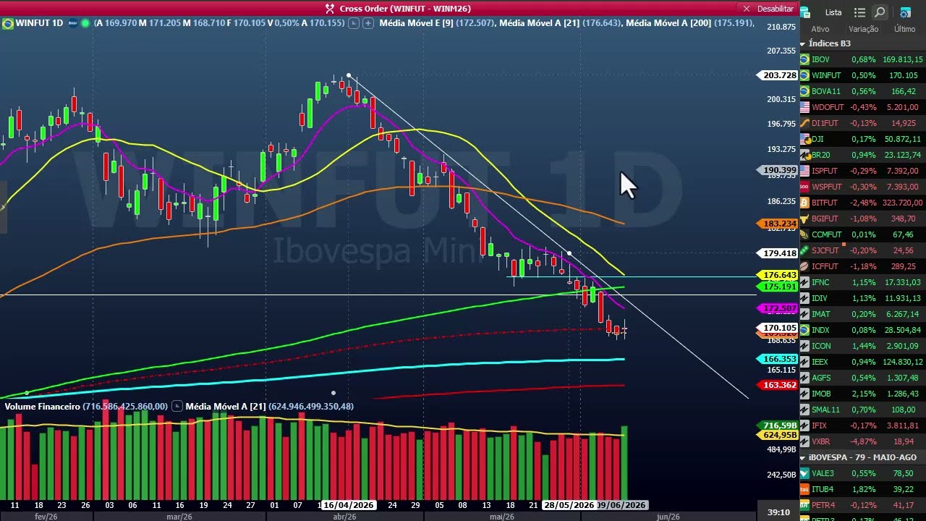
Task: Sort by Ativo column header
Action: pos(820,29)
